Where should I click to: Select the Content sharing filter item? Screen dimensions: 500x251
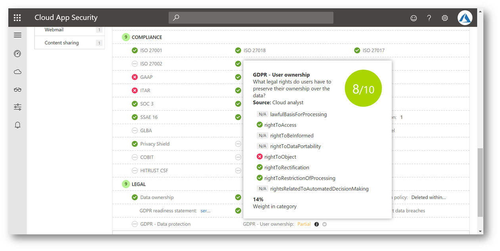[69, 43]
